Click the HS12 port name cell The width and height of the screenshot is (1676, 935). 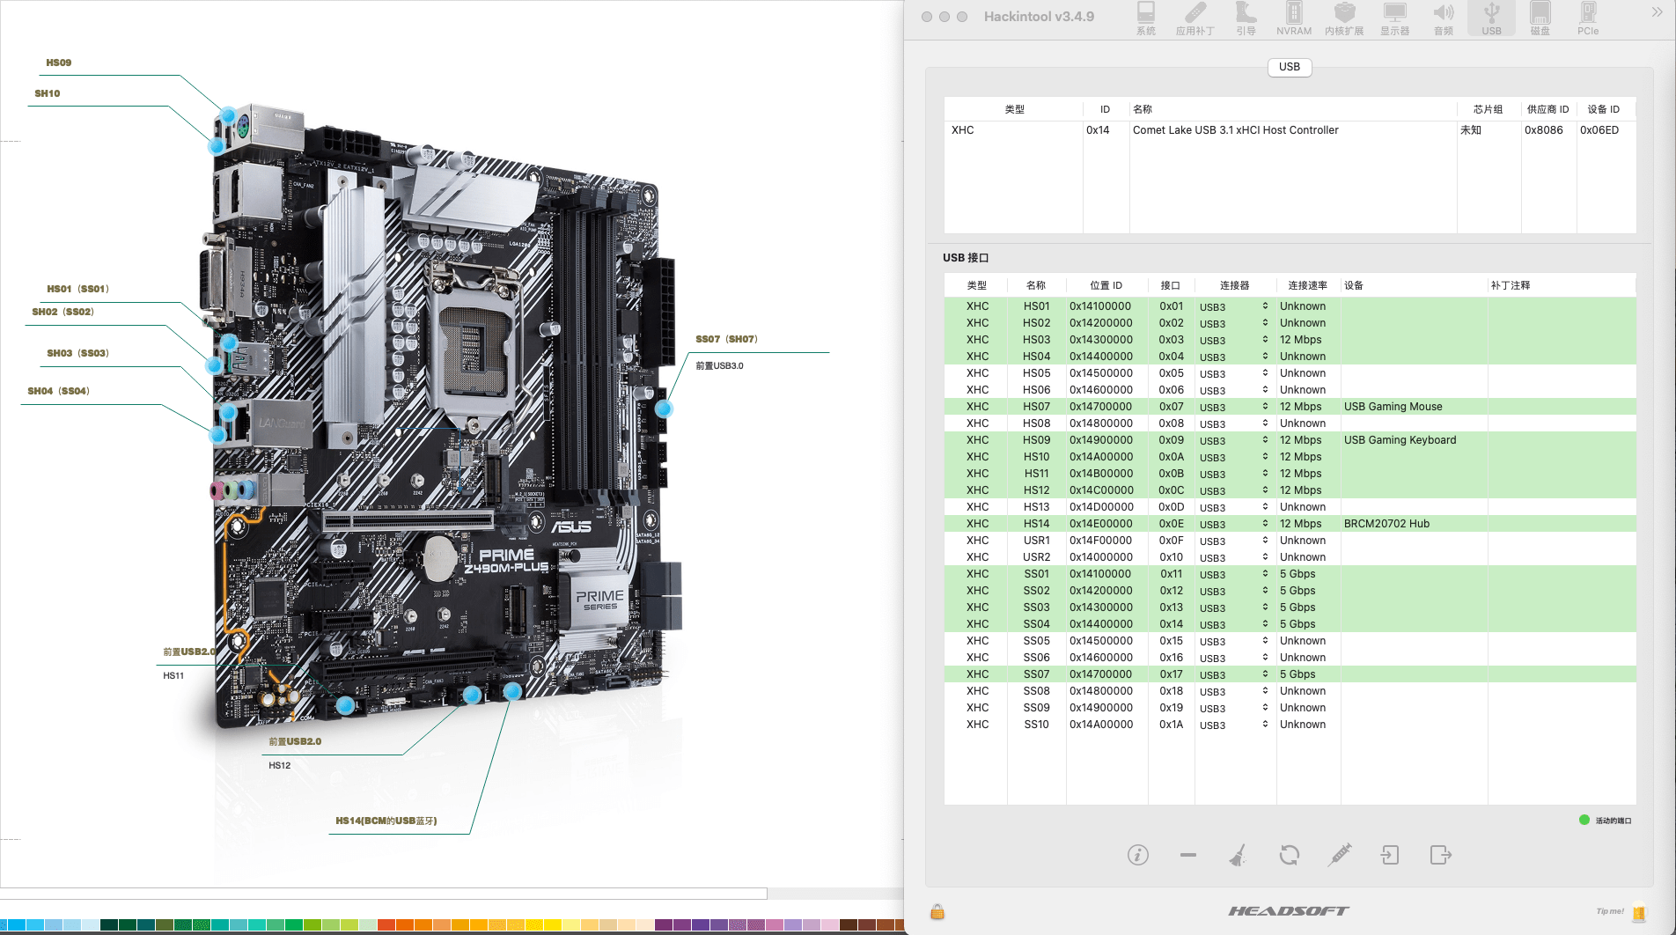[1036, 490]
